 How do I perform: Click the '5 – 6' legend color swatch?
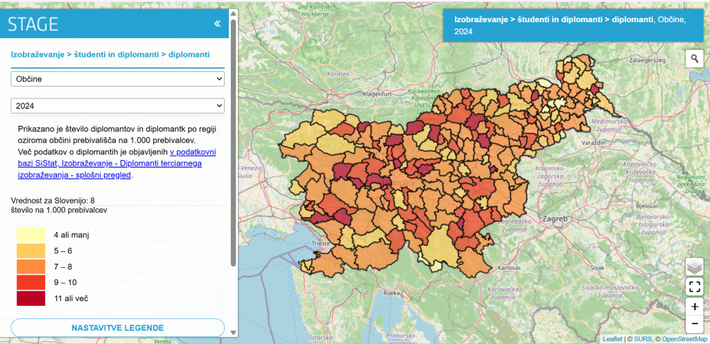click(31, 251)
